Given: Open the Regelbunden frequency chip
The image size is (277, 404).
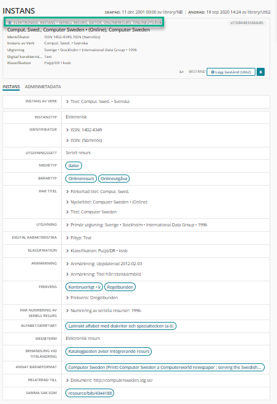Looking at the screenshot, I should click(x=120, y=287).
